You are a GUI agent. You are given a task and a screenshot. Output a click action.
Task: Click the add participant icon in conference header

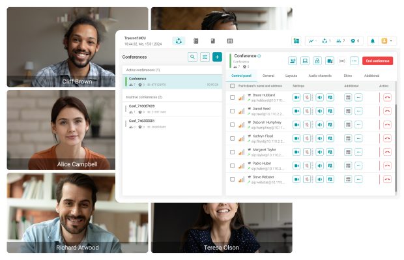point(293,61)
